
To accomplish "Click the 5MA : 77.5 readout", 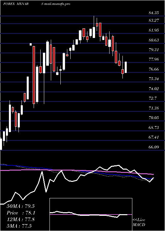I will pyautogui.click(x=19, y=226).
